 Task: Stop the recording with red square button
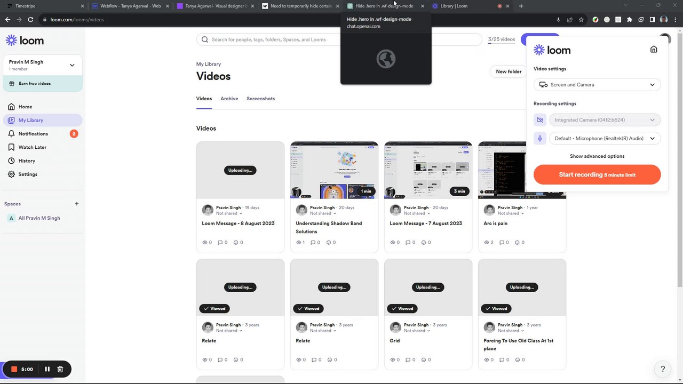point(14,369)
